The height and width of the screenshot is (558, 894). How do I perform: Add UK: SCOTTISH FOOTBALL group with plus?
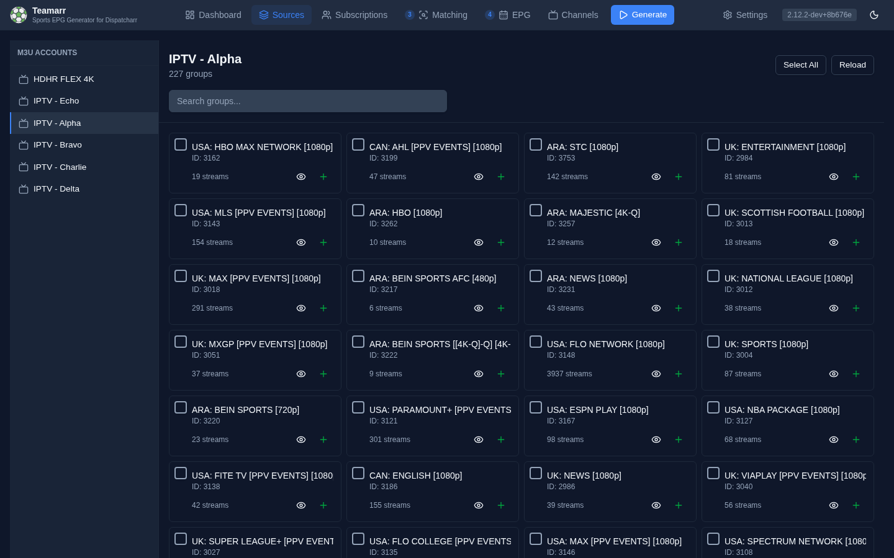(x=856, y=242)
